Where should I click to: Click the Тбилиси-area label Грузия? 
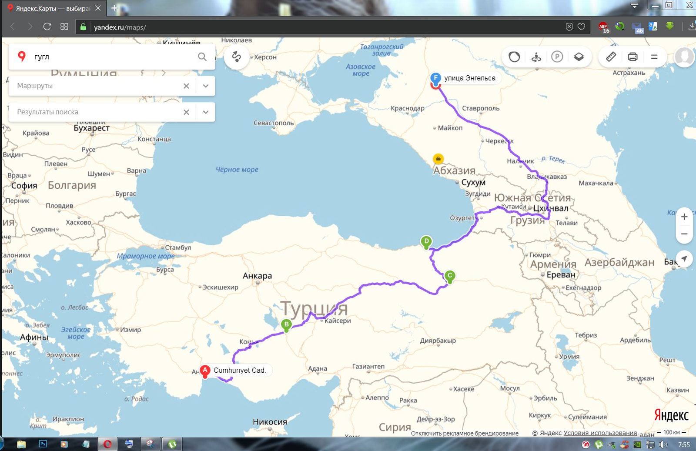(528, 220)
